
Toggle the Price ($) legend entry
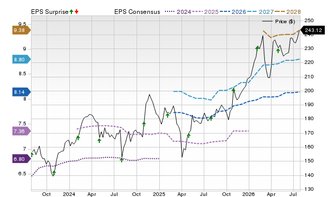279,22
